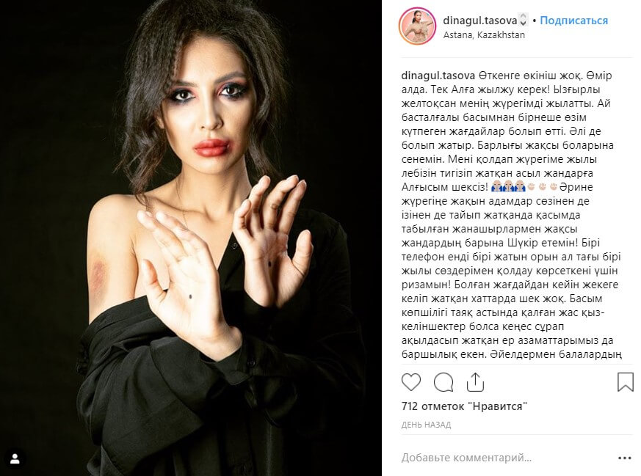Click the praying women emoji in caption
This screenshot has width=641, height=476.
(508, 187)
